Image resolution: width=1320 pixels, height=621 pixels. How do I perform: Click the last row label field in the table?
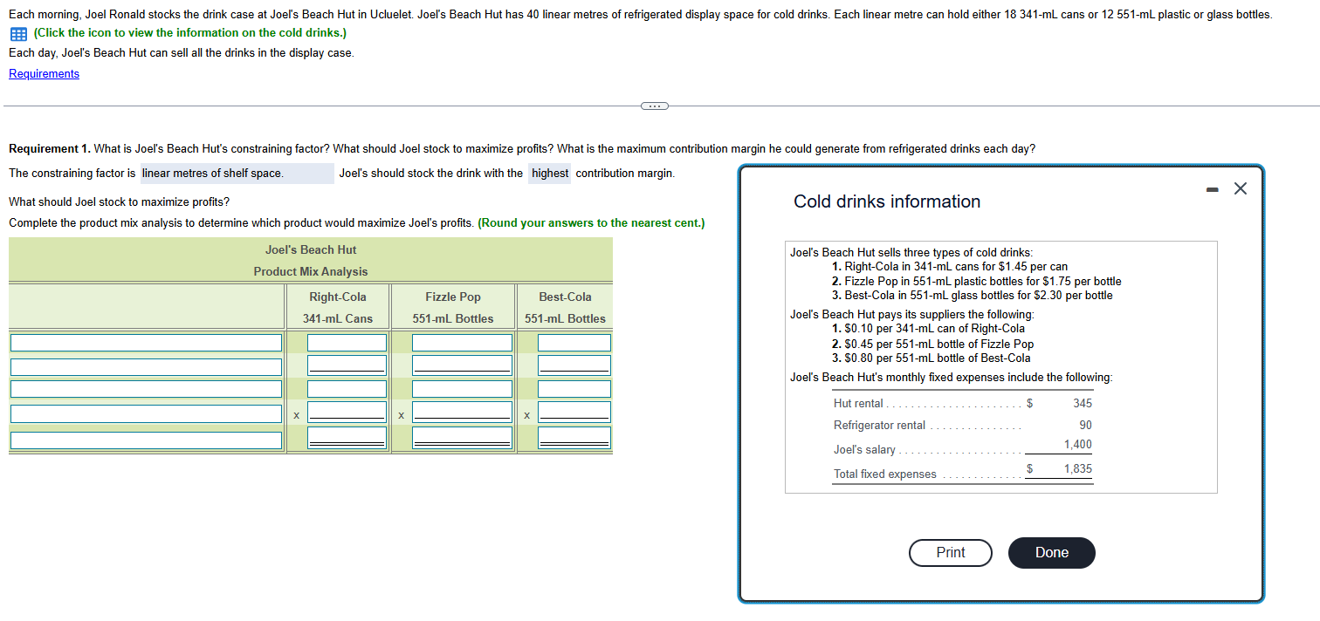[x=146, y=440]
